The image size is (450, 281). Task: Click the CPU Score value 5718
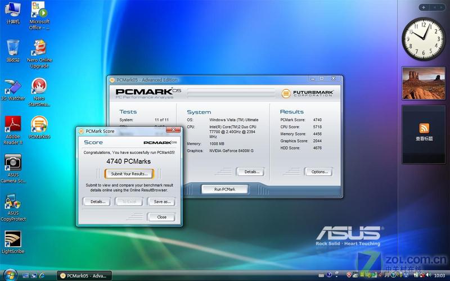click(317, 127)
